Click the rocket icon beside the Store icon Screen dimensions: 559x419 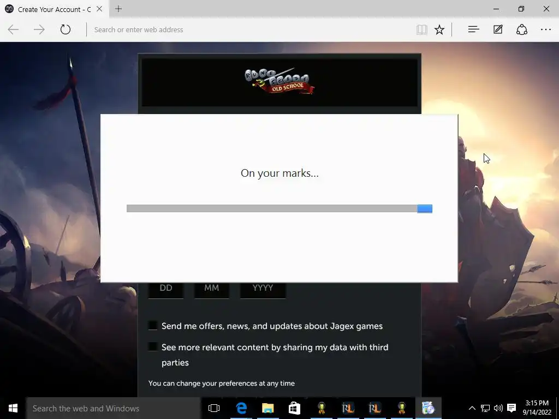(x=322, y=408)
